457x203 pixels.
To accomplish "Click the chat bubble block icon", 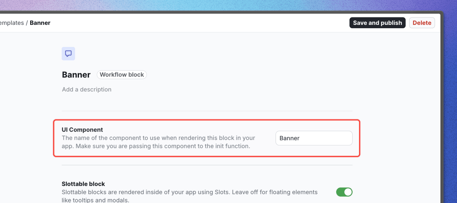I will [68, 54].
